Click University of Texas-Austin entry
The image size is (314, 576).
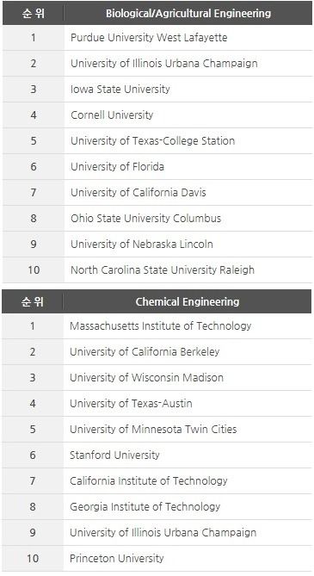tap(131, 404)
